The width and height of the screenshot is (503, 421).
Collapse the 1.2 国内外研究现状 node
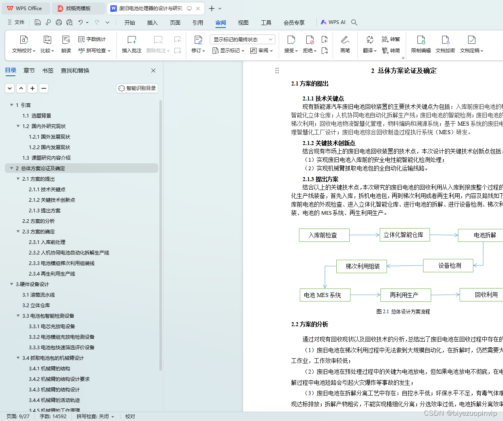coord(18,126)
